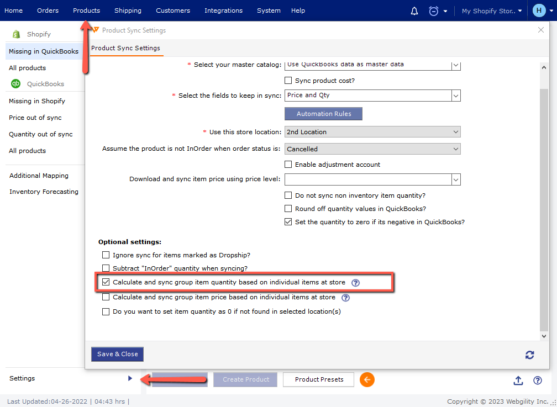The height and width of the screenshot is (407, 557).
Task: Click the Shopify logo in the sidebar
Action: (x=17, y=34)
